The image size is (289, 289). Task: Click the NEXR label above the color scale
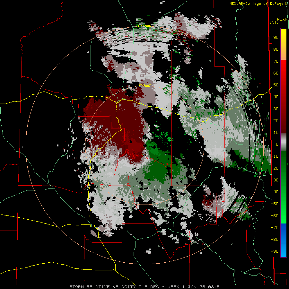[x=282, y=19]
